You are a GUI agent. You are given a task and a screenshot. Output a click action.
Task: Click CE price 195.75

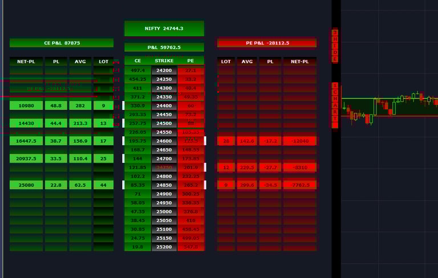pyautogui.click(x=137, y=141)
